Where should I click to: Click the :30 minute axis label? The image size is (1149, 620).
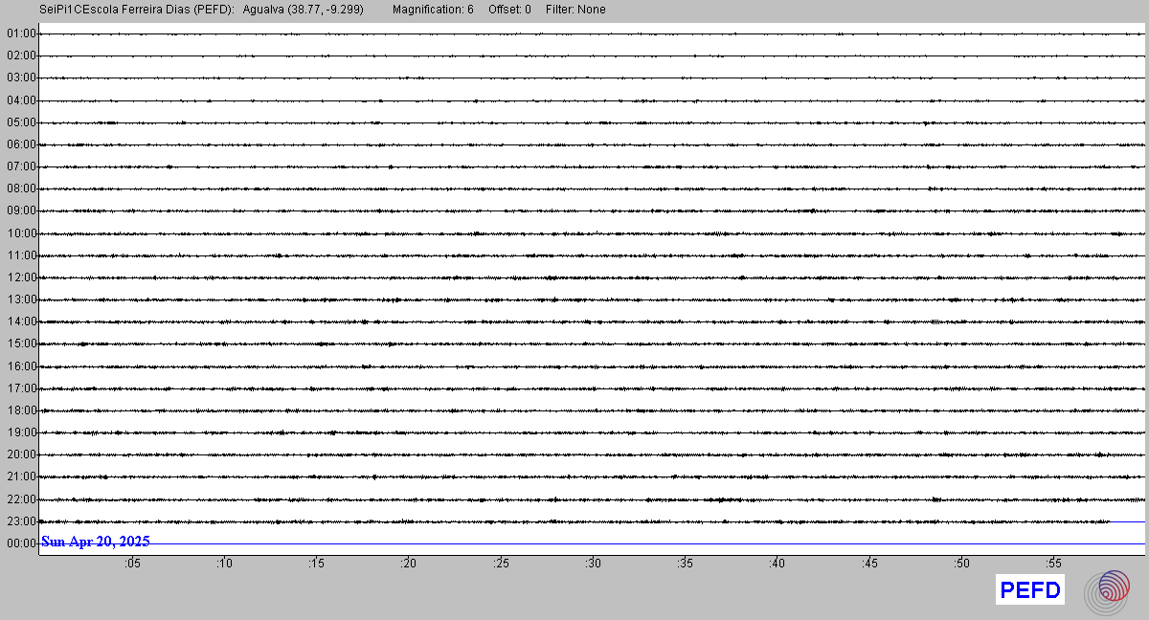click(x=593, y=565)
